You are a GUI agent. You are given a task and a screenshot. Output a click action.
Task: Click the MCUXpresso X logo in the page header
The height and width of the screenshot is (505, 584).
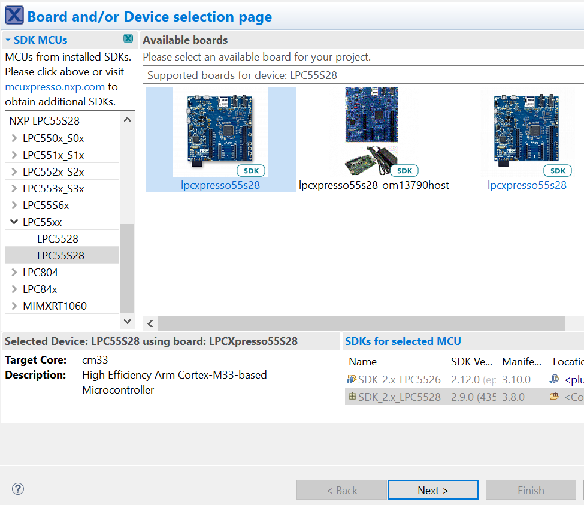[x=14, y=14]
